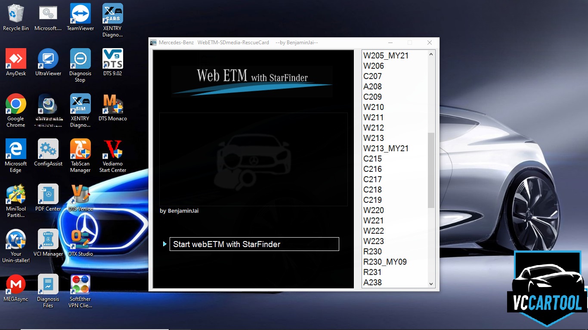The image size is (588, 330).
Task: Start TeamViewer
Action: (x=80, y=13)
